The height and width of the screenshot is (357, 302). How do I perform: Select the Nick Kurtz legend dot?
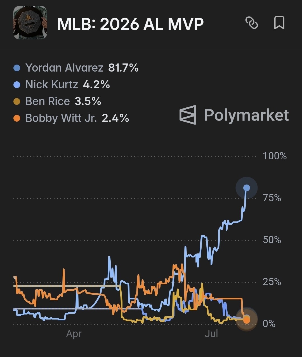17,85
